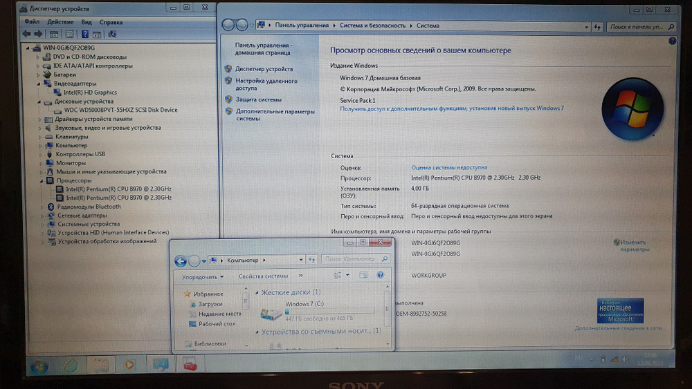Screen dimensions: 692x389
Task: Click Оценка системы недоступна link
Action: click(449, 167)
